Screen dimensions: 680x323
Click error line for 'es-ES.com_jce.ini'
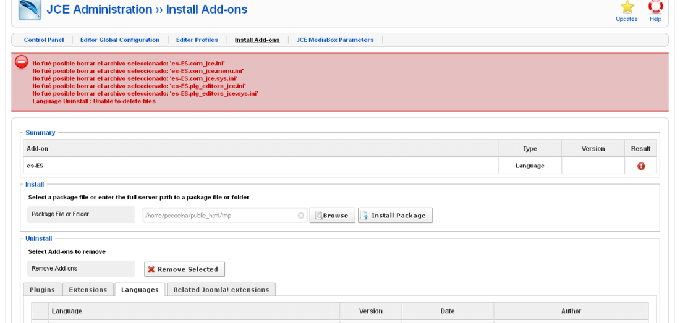coord(129,63)
